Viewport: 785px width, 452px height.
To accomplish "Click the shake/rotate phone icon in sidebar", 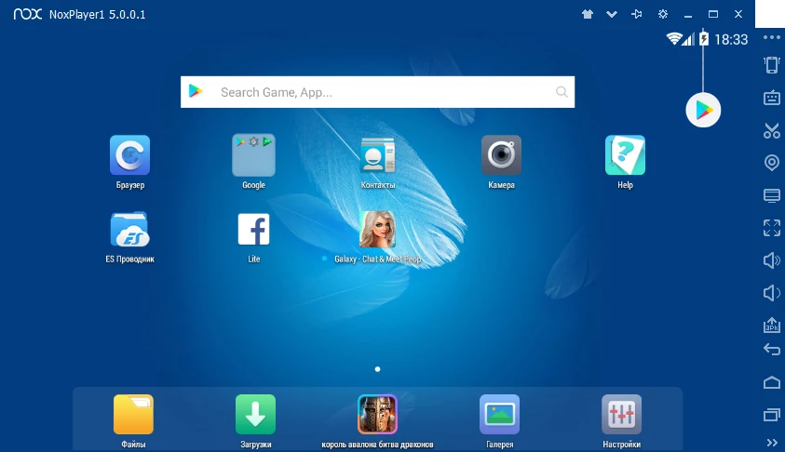I will 771,65.
